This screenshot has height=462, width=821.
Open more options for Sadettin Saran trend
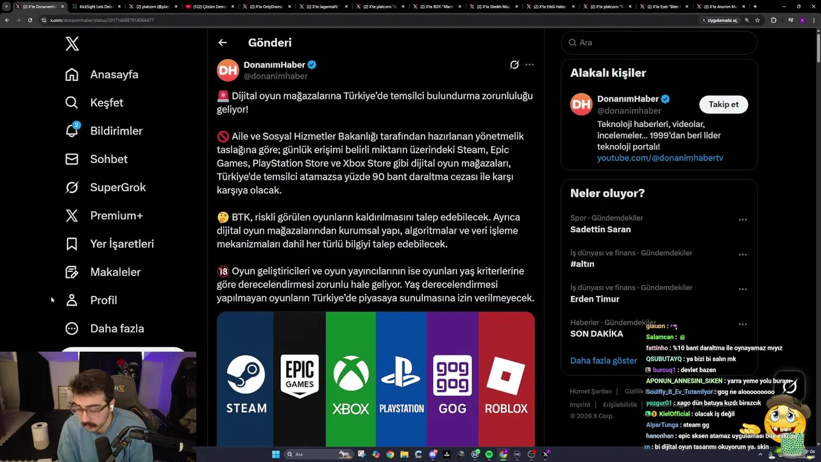[x=743, y=219]
